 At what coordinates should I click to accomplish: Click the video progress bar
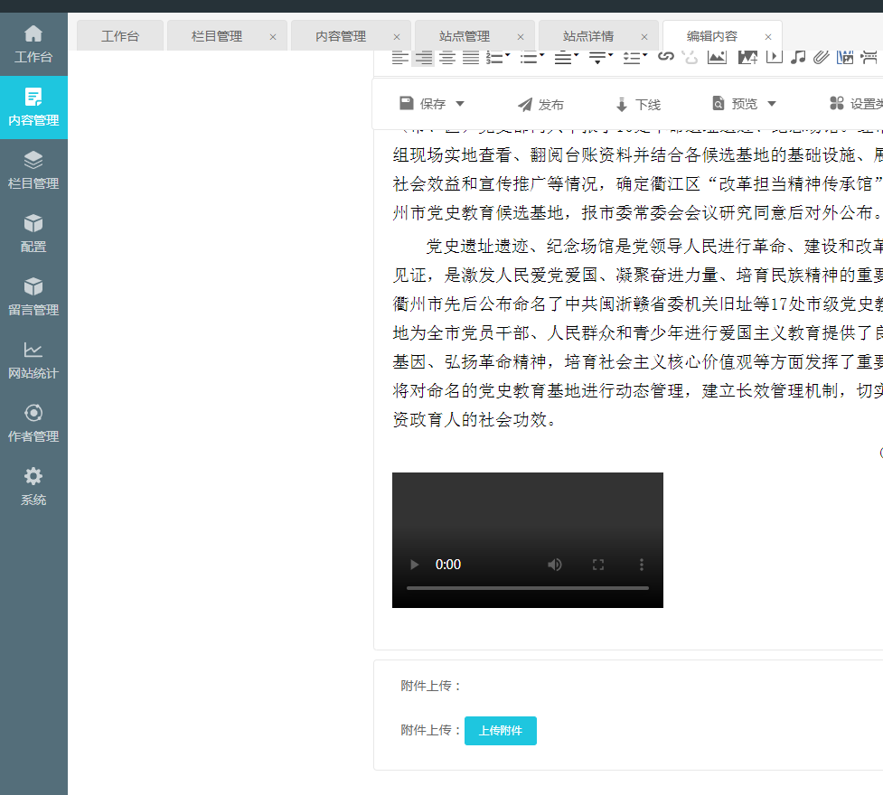point(527,588)
